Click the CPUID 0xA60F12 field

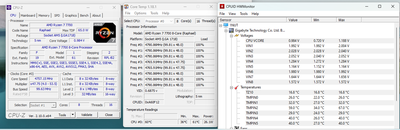coord(154,102)
